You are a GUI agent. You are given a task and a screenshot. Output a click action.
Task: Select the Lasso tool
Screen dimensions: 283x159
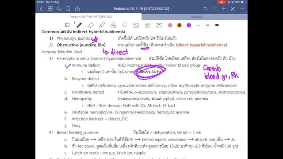pos(125,25)
